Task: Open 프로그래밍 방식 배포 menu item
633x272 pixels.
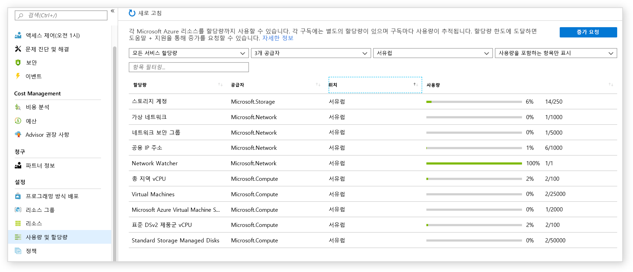Action: [52, 196]
